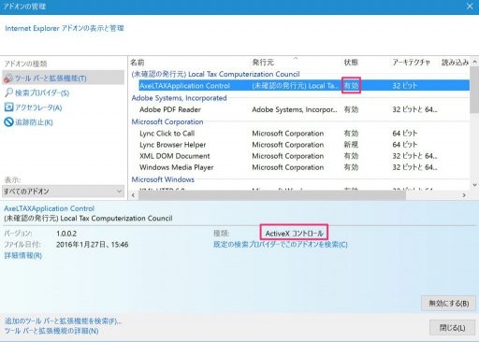
Task: Sort by 発行元 column header
Action: pos(263,63)
